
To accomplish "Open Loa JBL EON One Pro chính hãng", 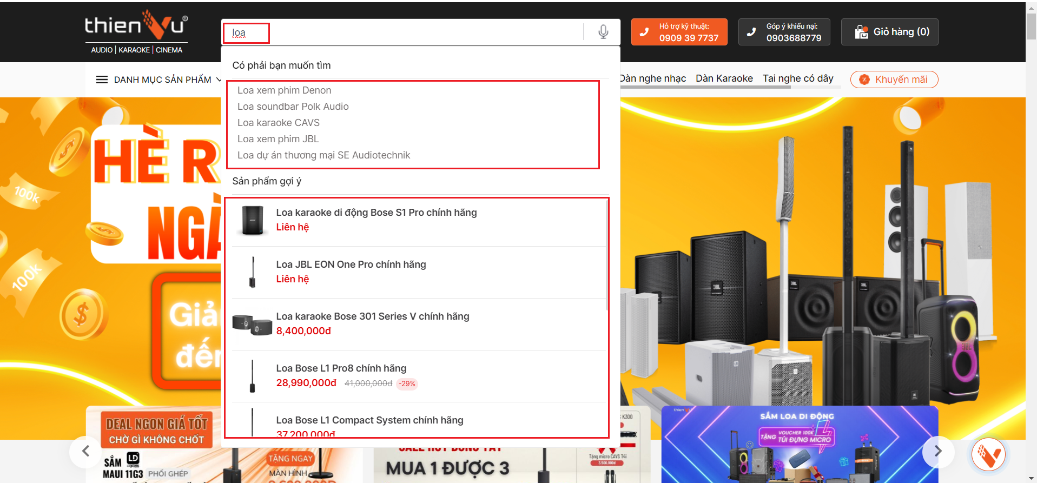I will [x=351, y=264].
